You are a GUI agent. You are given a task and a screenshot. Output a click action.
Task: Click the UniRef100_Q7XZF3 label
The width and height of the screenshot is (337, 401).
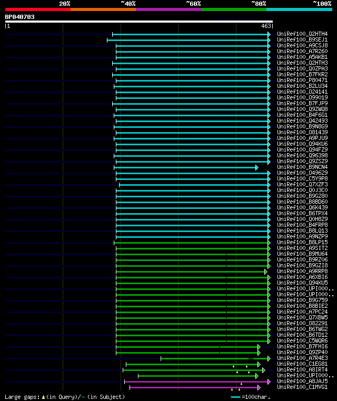[302, 184]
